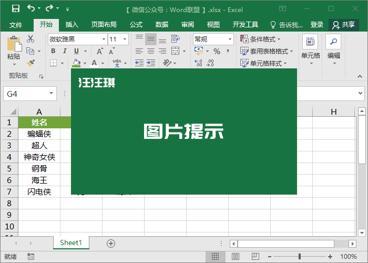Click the 告诉我 tell me box

point(287,25)
